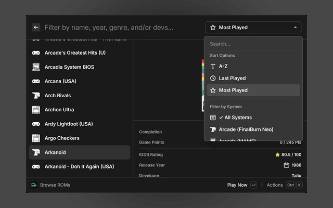The image size is (333, 208).
Task: Click the K key hint
Action: pos(300,185)
